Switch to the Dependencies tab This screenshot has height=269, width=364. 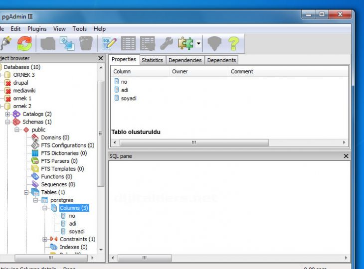[185, 60]
